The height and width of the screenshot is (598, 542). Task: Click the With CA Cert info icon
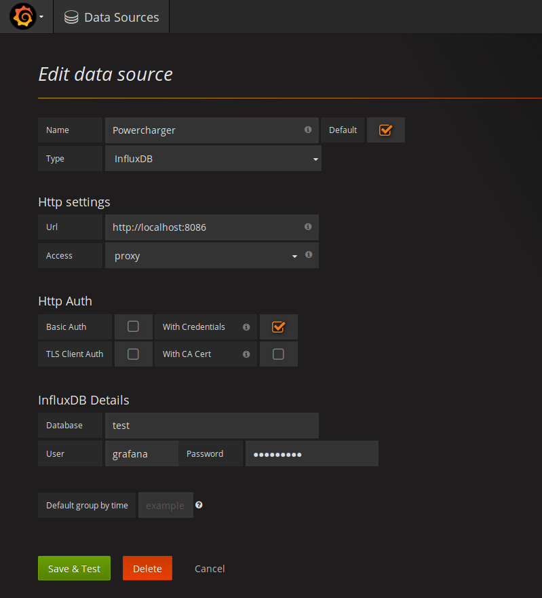click(x=246, y=354)
